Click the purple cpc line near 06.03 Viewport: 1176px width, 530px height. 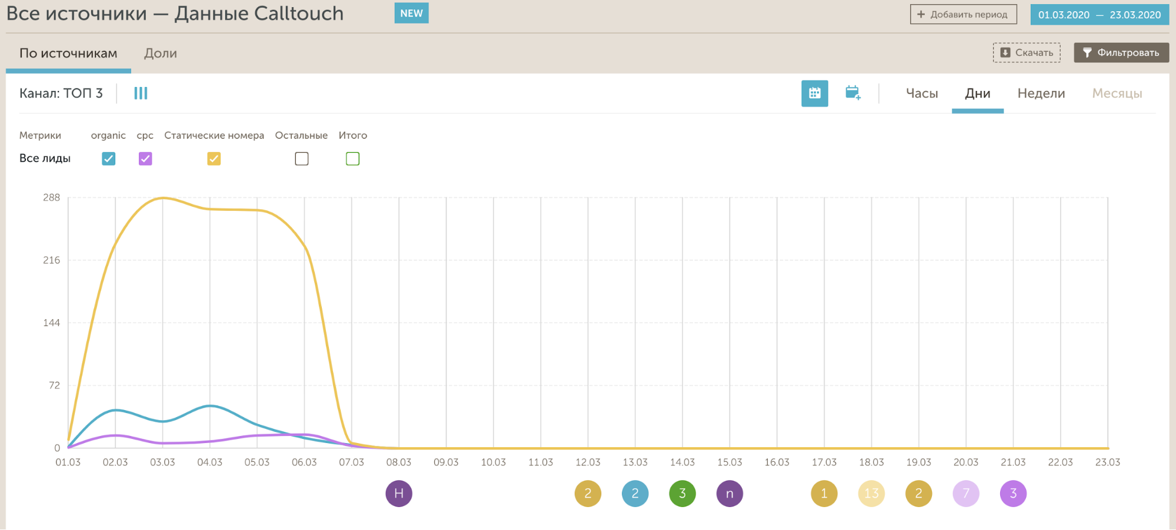click(x=305, y=435)
